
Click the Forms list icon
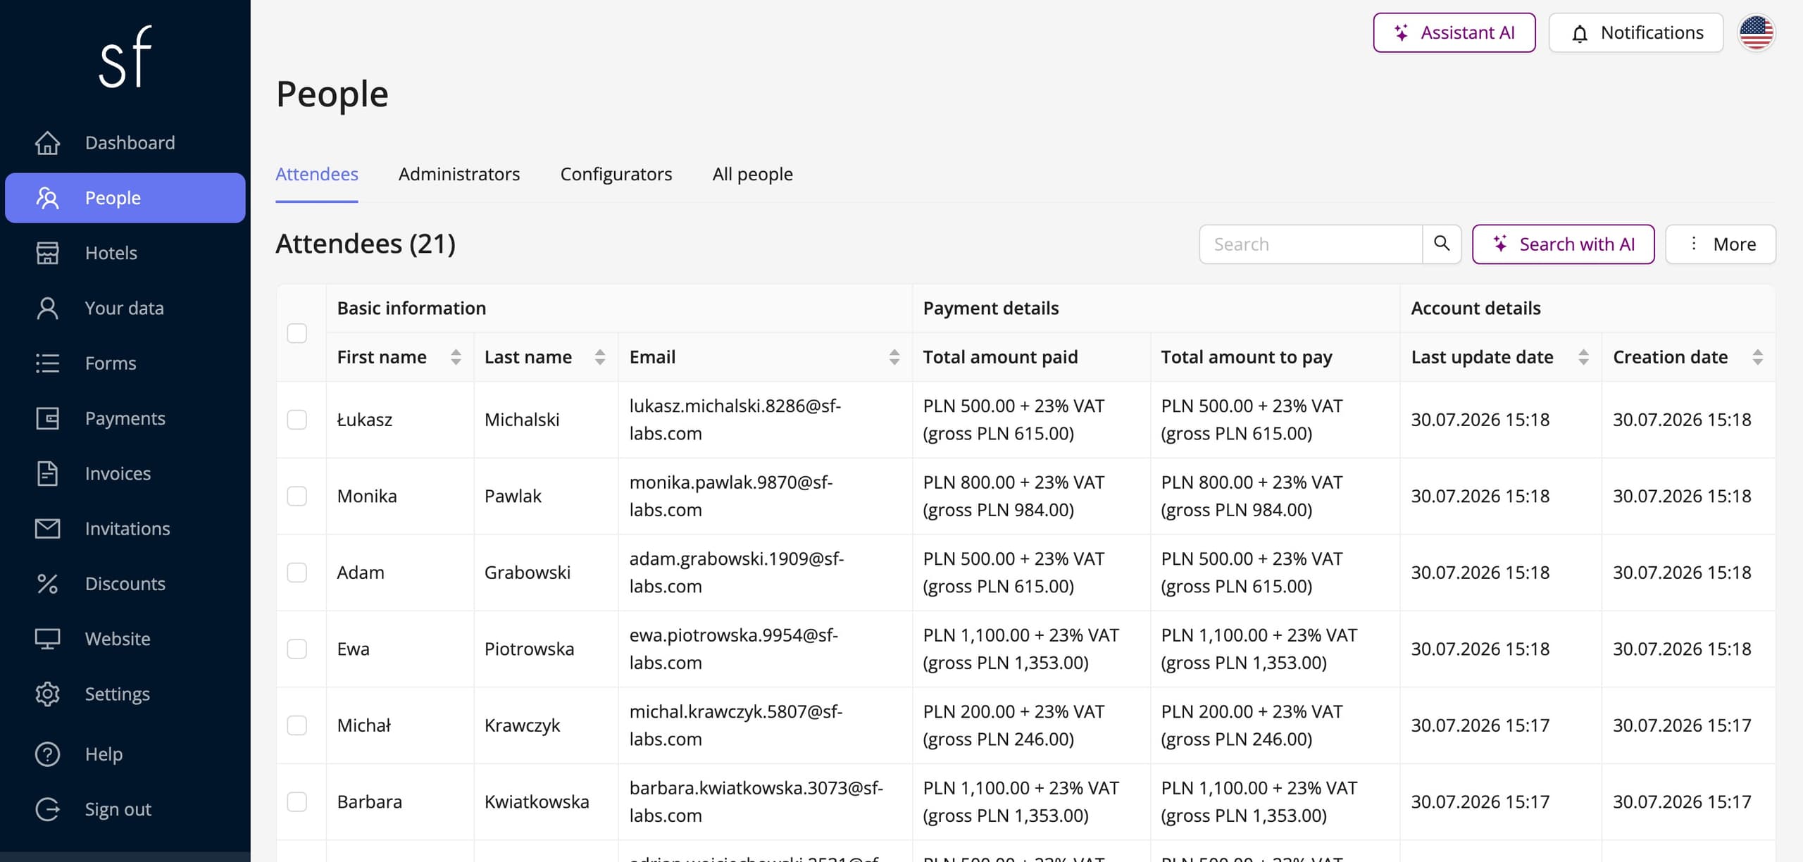coord(47,363)
